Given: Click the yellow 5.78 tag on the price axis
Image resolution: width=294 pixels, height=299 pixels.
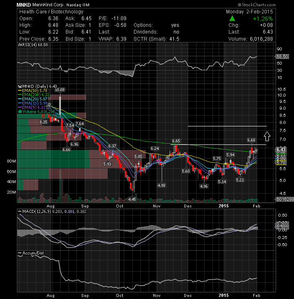Looking at the screenshot, I should pos(281,163).
